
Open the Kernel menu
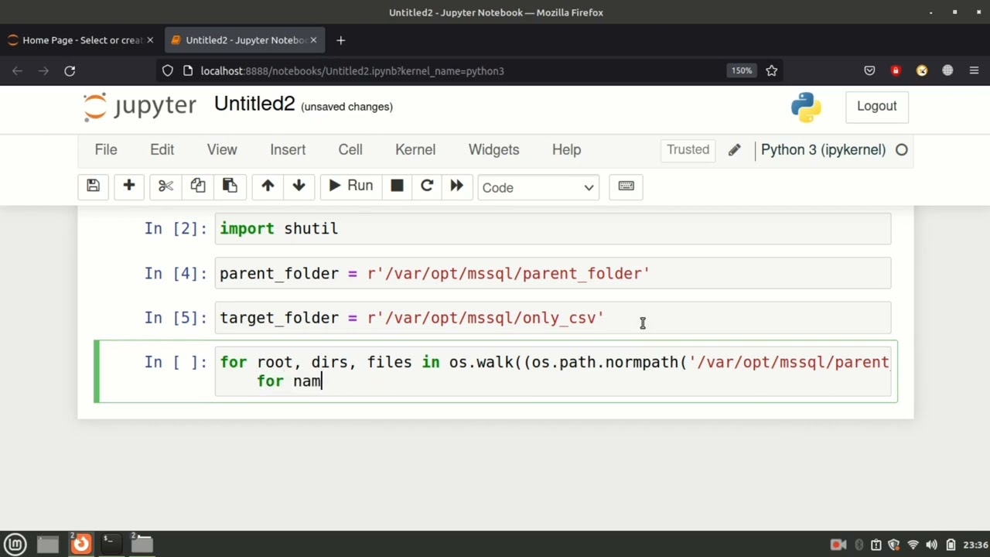(415, 150)
